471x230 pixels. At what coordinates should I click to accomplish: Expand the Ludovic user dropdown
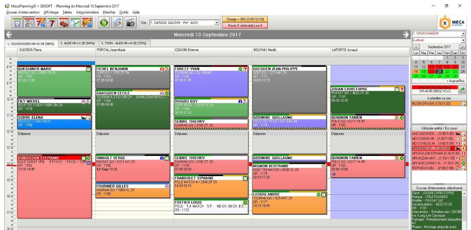click(463, 40)
